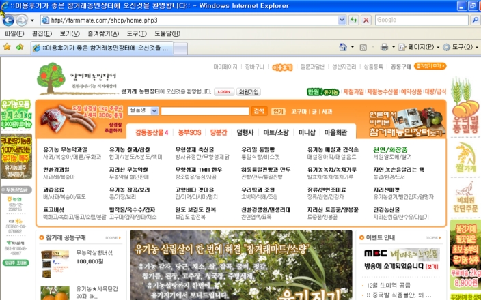Click the 언론에서 바라본 참거래농민장터 banner
The image size is (481, 300).
[x=407, y=121]
